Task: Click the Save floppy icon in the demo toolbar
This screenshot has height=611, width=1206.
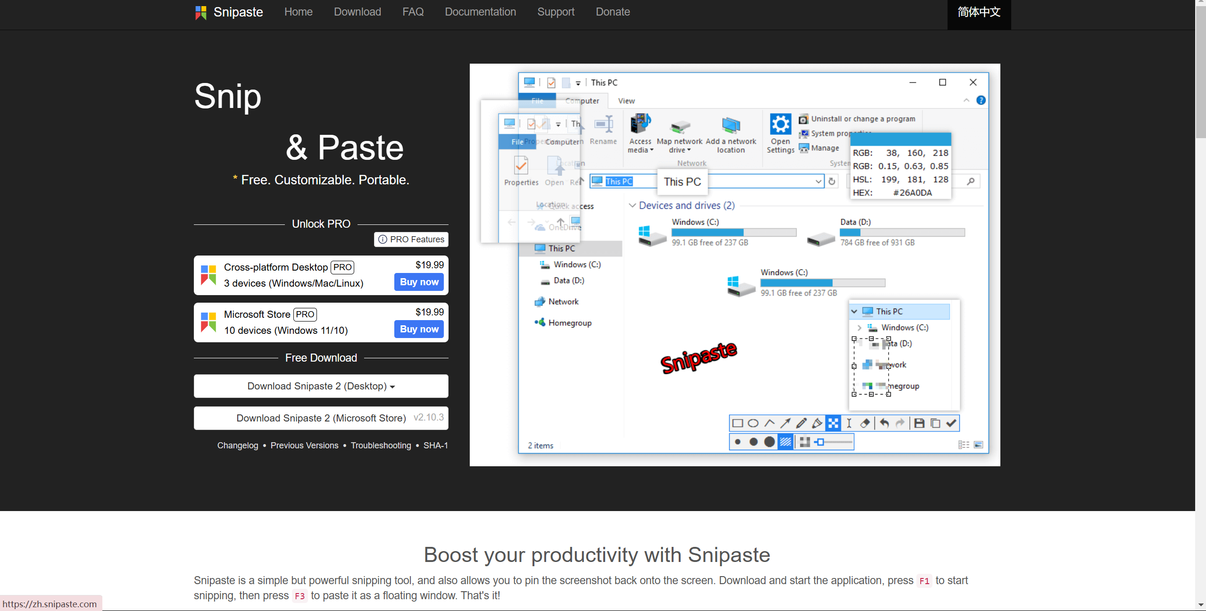Action: point(919,423)
